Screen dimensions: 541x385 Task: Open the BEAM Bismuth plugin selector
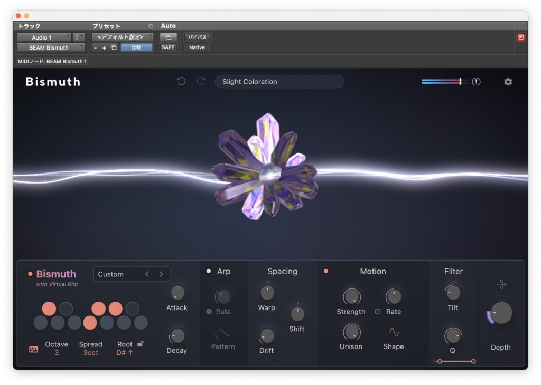pyautogui.click(x=51, y=47)
